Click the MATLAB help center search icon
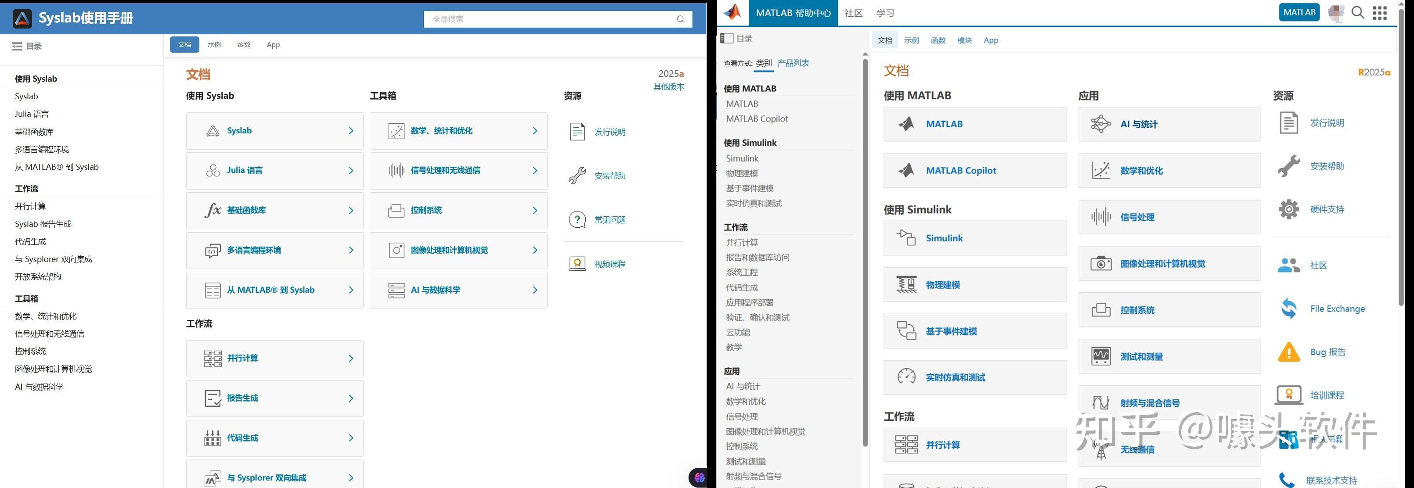 click(1357, 13)
